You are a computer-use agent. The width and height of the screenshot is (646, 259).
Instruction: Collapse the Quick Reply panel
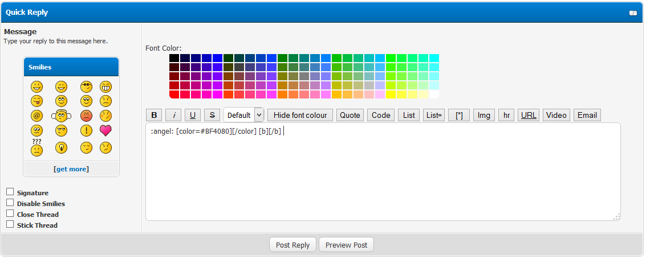click(633, 13)
